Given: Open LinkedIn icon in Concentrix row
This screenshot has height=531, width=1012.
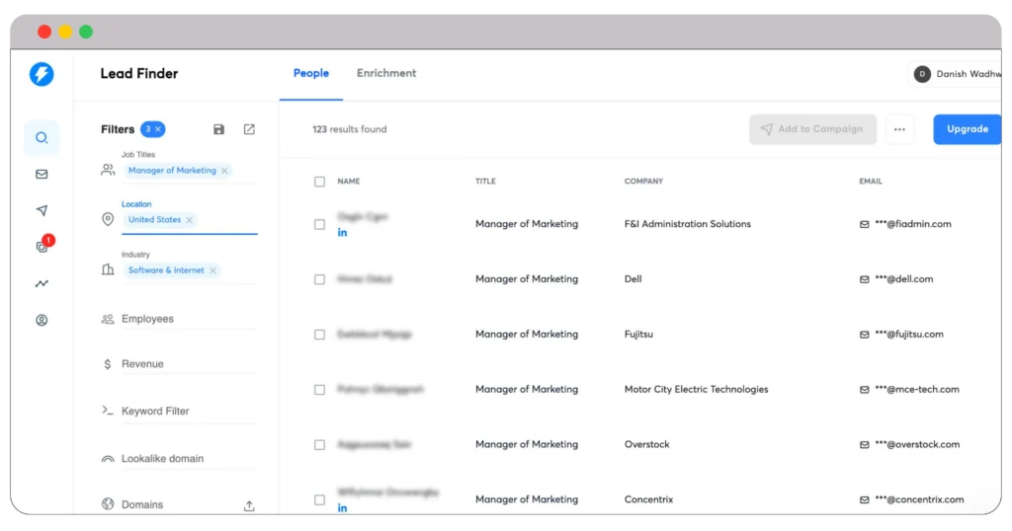Looking at the screenshot, I should pos(342,507).
